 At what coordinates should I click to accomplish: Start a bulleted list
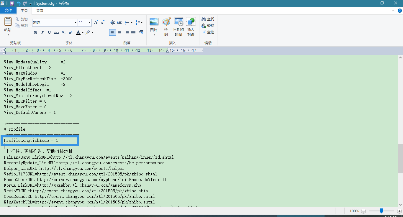[x=127, y=22]
